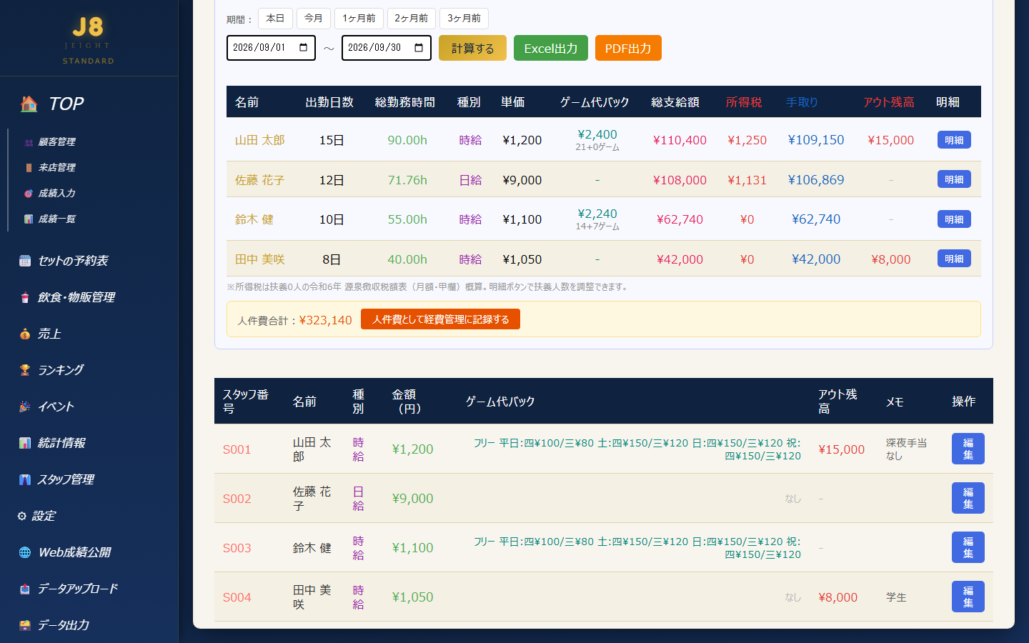Viewport: 1029px width, 643px height.
Task: Edit staff S001 with 編集 button
Action: 968,449
